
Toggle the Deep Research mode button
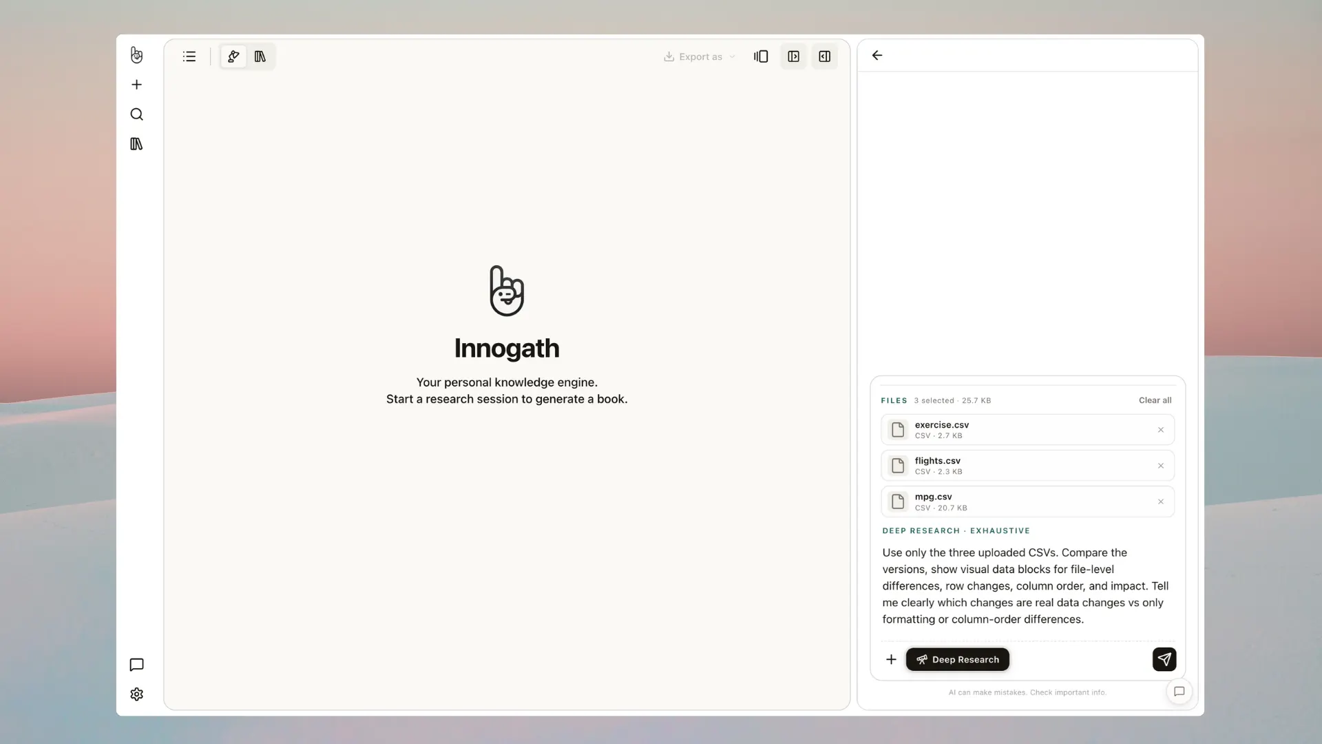[957, 659]
